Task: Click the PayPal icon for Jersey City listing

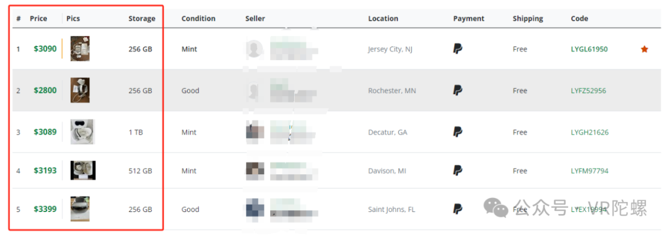Action: (457, 49)
